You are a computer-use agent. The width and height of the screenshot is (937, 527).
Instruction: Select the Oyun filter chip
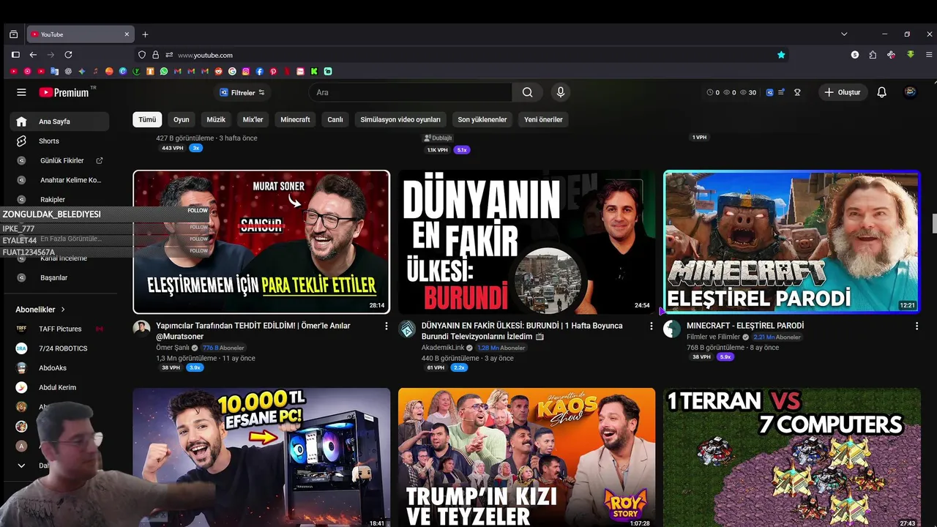pyautogui.click(x=182, y=119)
